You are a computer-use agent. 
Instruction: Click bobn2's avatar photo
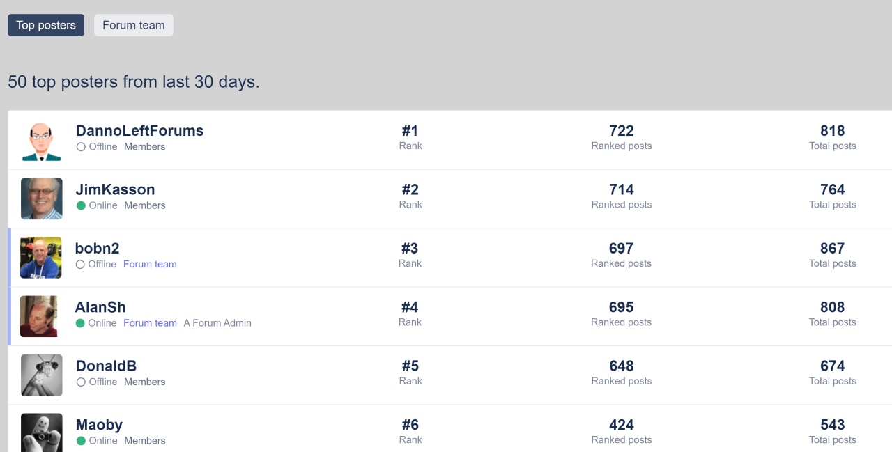(40, 258)
